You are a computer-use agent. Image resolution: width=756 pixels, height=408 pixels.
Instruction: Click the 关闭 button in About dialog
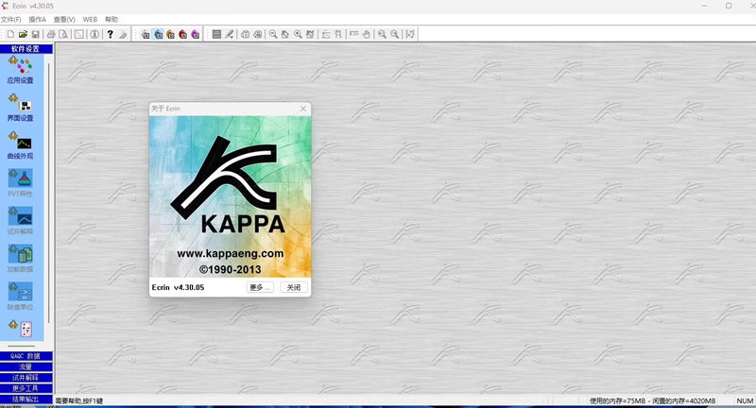[x=294, y=287]
